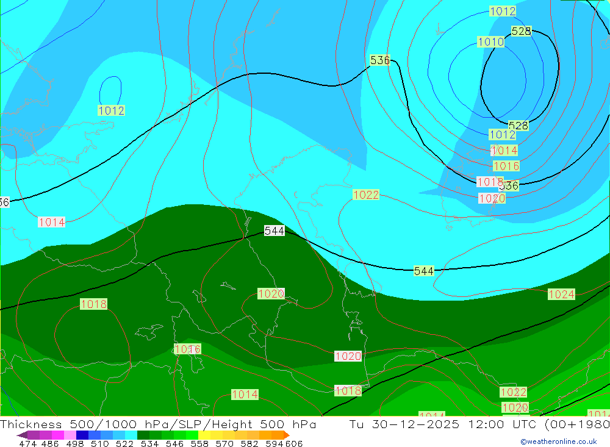Open the weatheronline.co.uk copyright link
The height and width of the screenshot is (447, 610).
click(559, 441)
